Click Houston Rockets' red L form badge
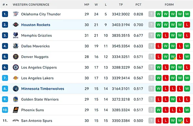Image resolution: width=193 pixels, height=126 pixels. (x=187, y=25)
